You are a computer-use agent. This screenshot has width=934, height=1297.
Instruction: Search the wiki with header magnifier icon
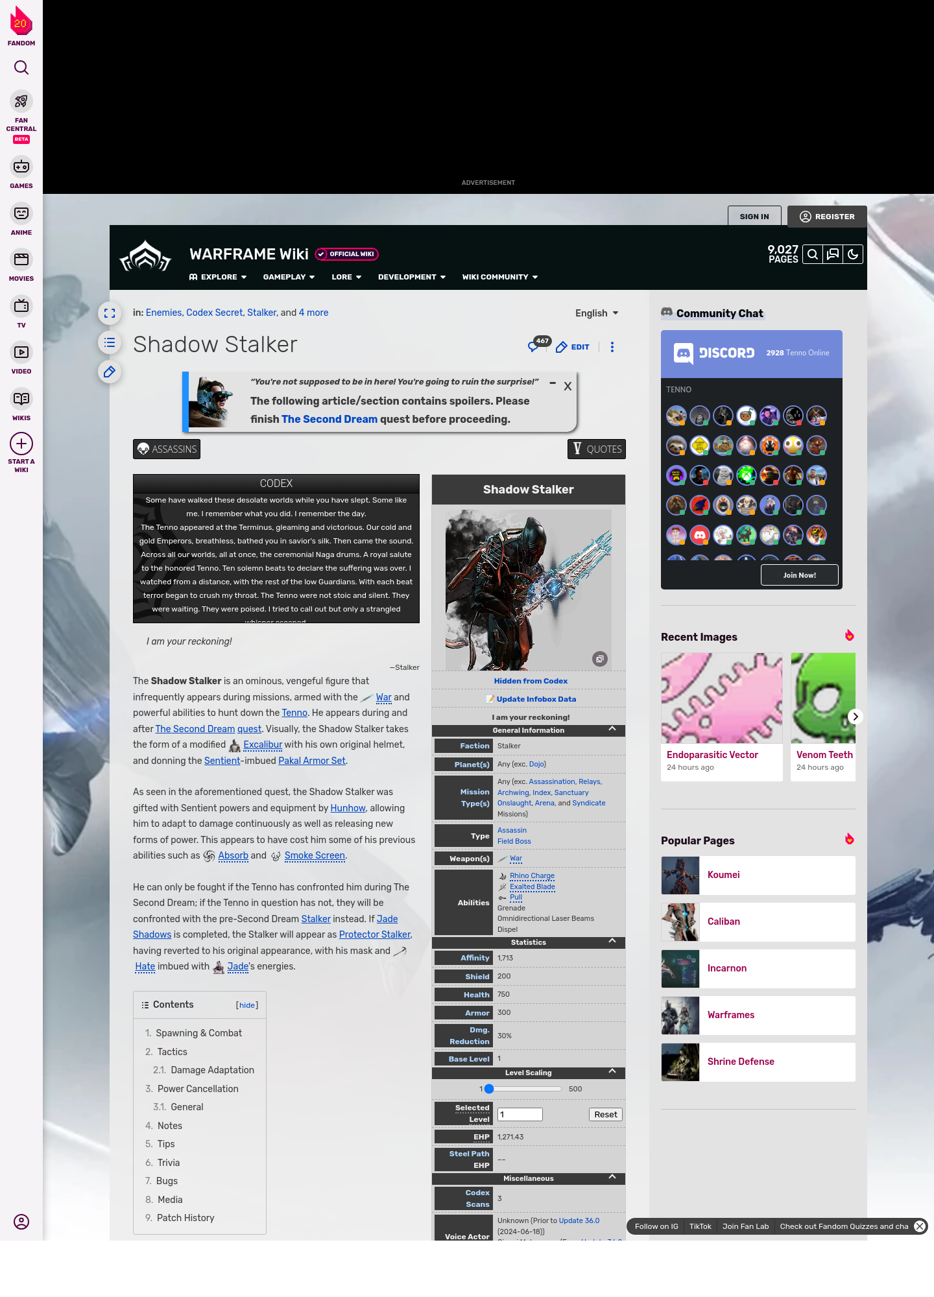(x=812, y=254)
